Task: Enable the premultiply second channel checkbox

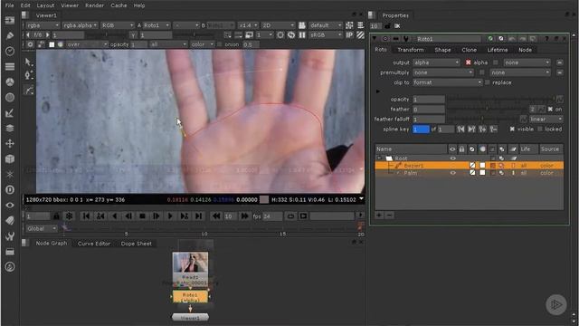Action: click(482, 72)
